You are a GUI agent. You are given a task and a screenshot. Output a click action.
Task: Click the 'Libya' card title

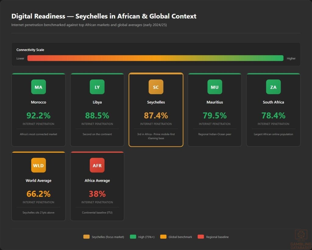pos(97,102)
